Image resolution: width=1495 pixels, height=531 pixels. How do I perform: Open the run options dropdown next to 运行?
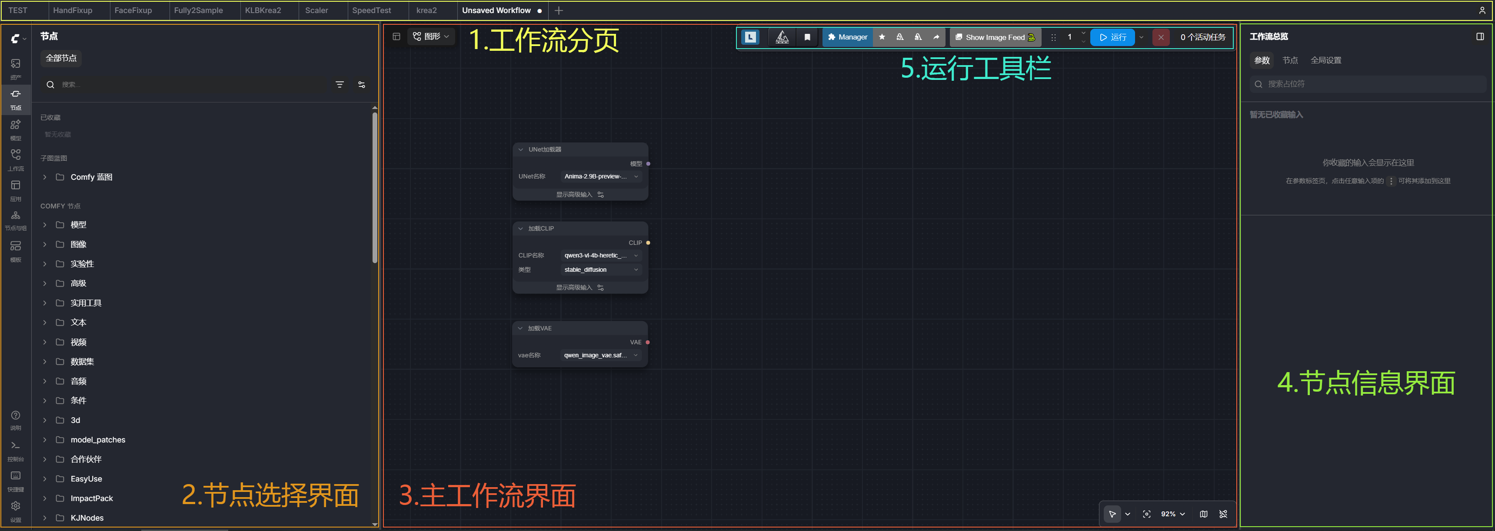point(1141,37)
